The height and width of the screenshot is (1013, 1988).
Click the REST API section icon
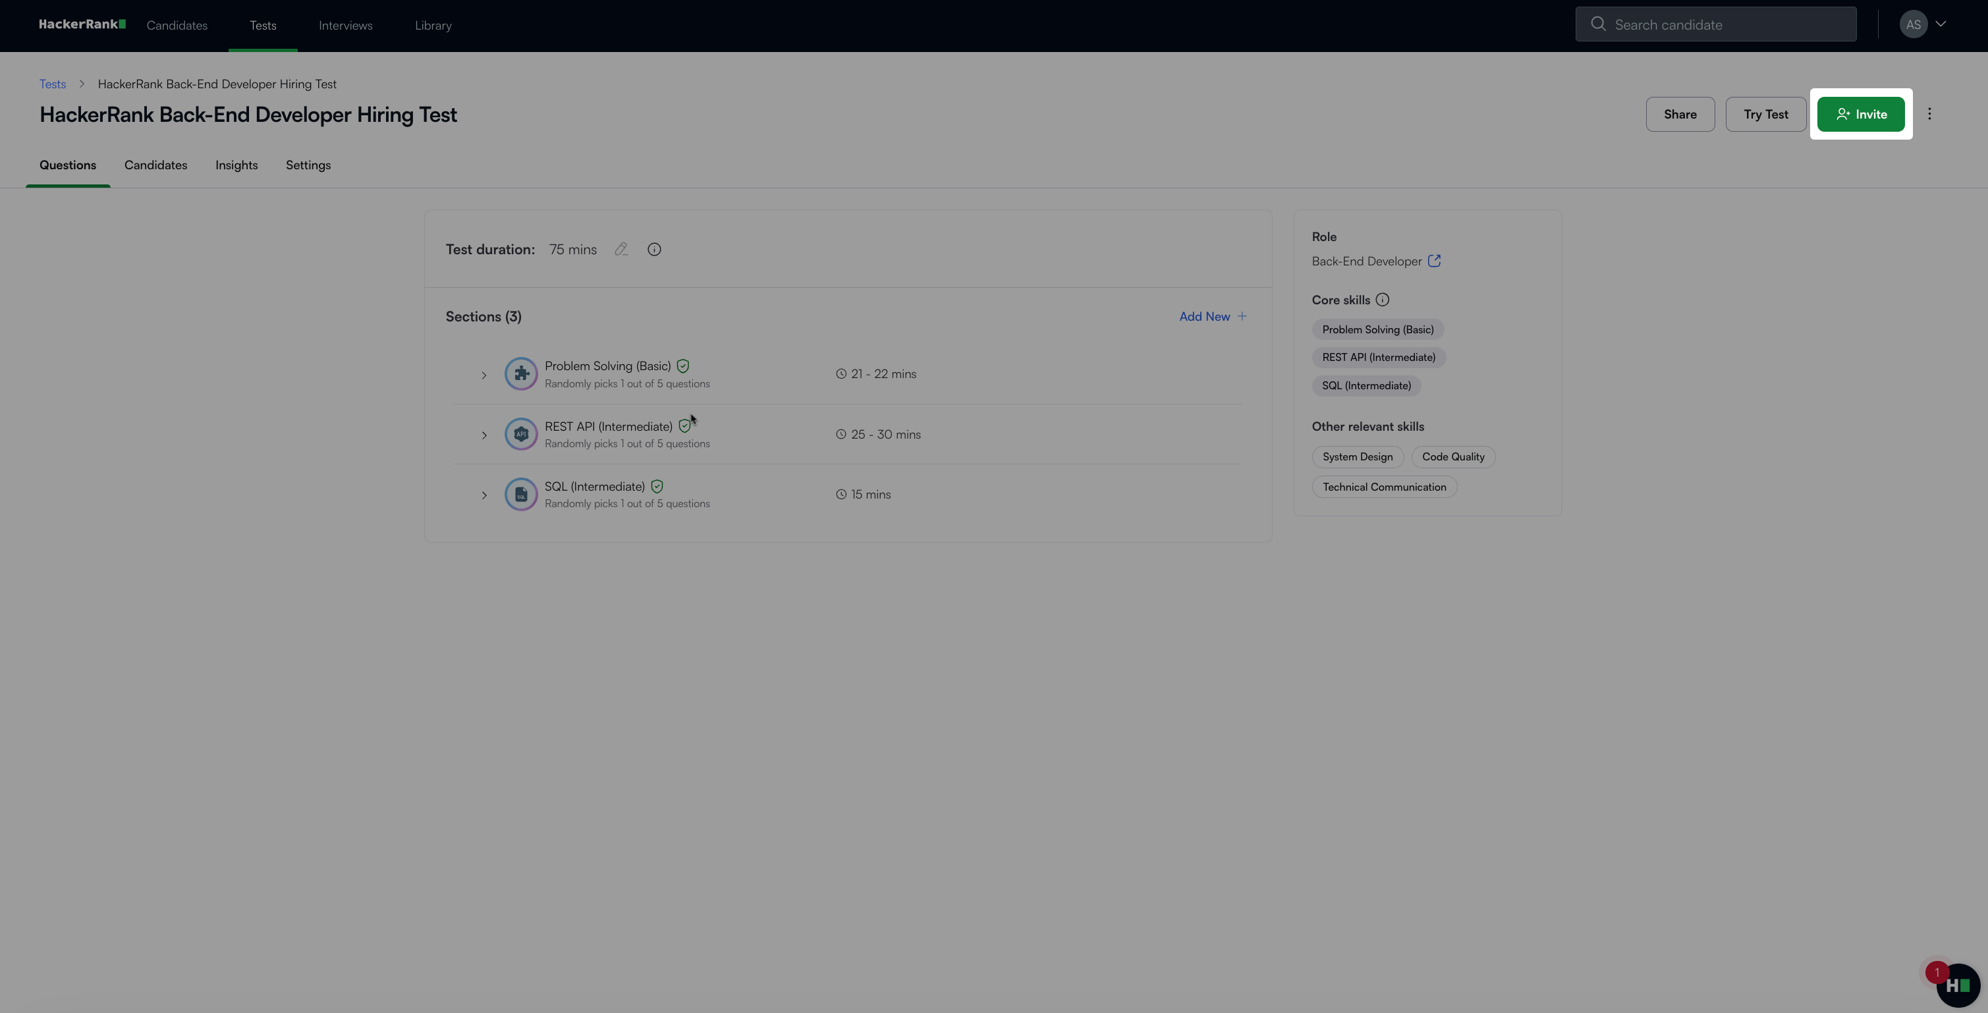click(x=521, y=434)
